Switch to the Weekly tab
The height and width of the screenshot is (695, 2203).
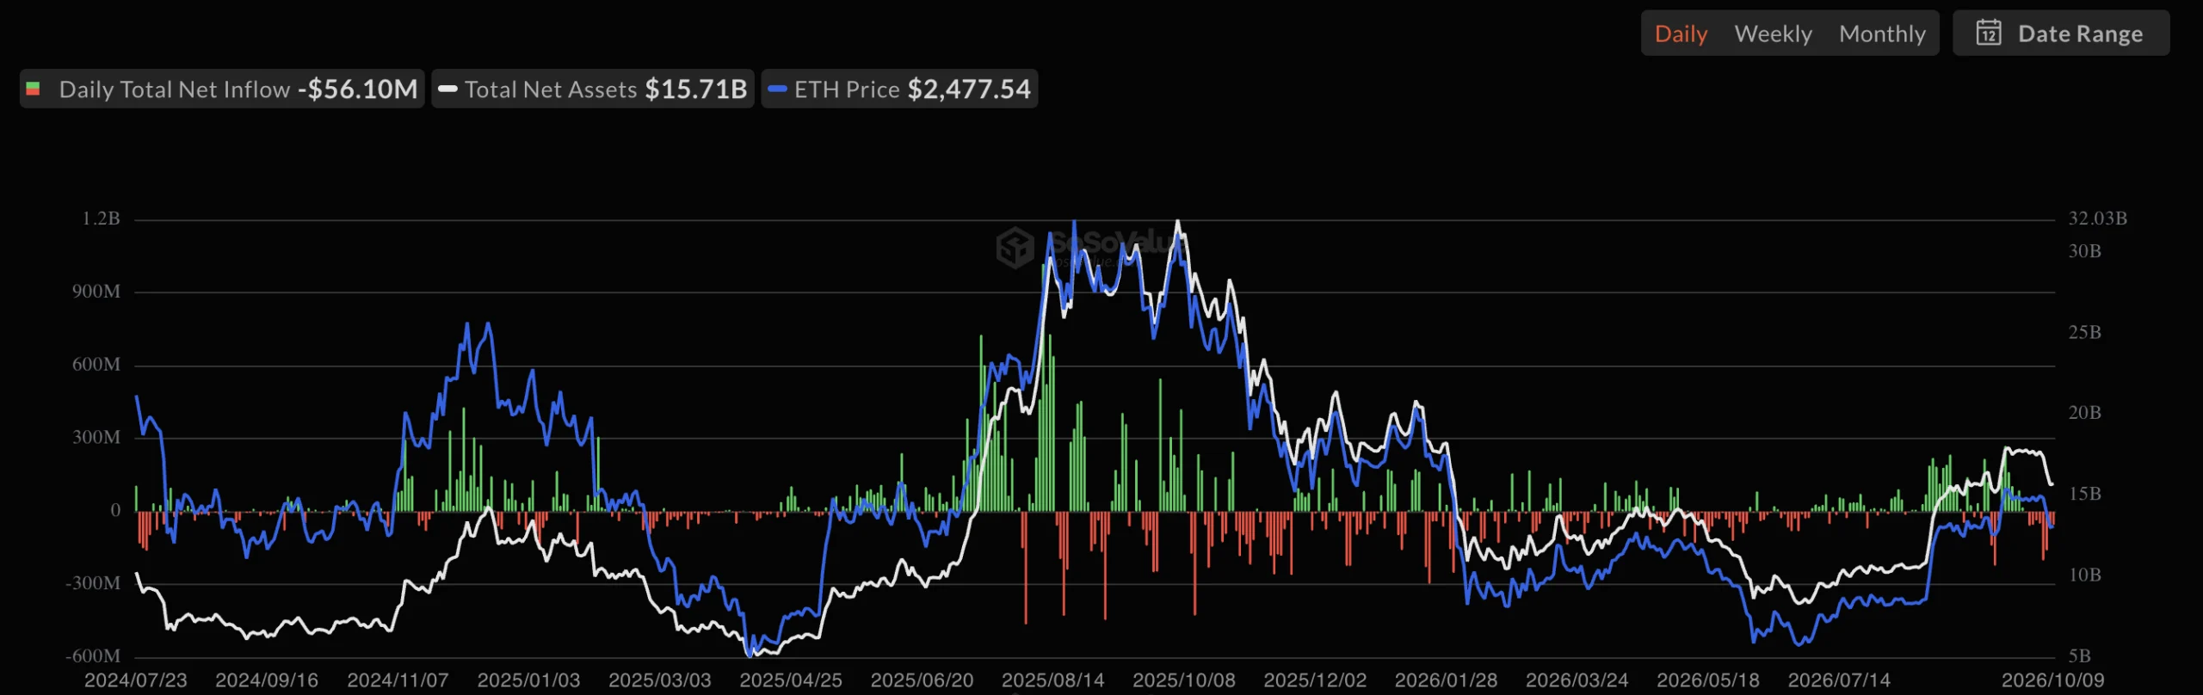pos(1773,34)
